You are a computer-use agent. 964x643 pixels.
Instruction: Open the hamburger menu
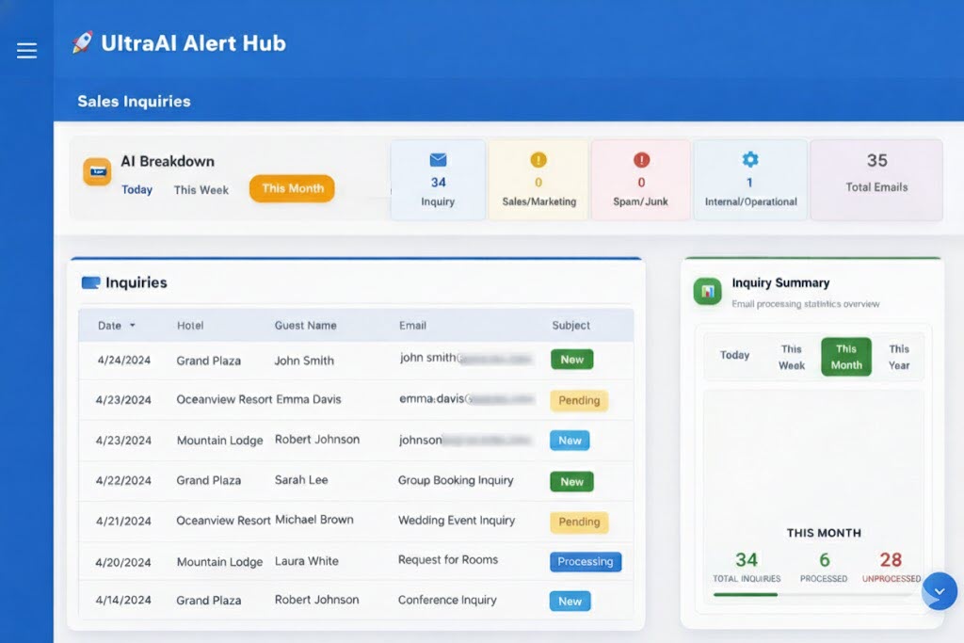click(26, 50)
